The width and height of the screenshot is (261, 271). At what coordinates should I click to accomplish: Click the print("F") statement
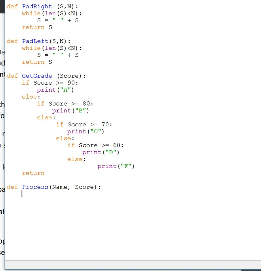[x=116, y=166]
